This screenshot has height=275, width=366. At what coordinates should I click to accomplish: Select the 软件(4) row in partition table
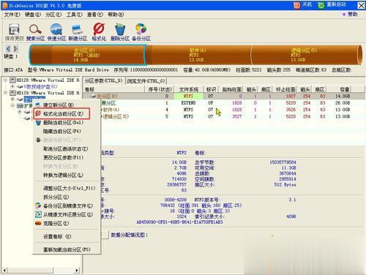click(224, 110)
